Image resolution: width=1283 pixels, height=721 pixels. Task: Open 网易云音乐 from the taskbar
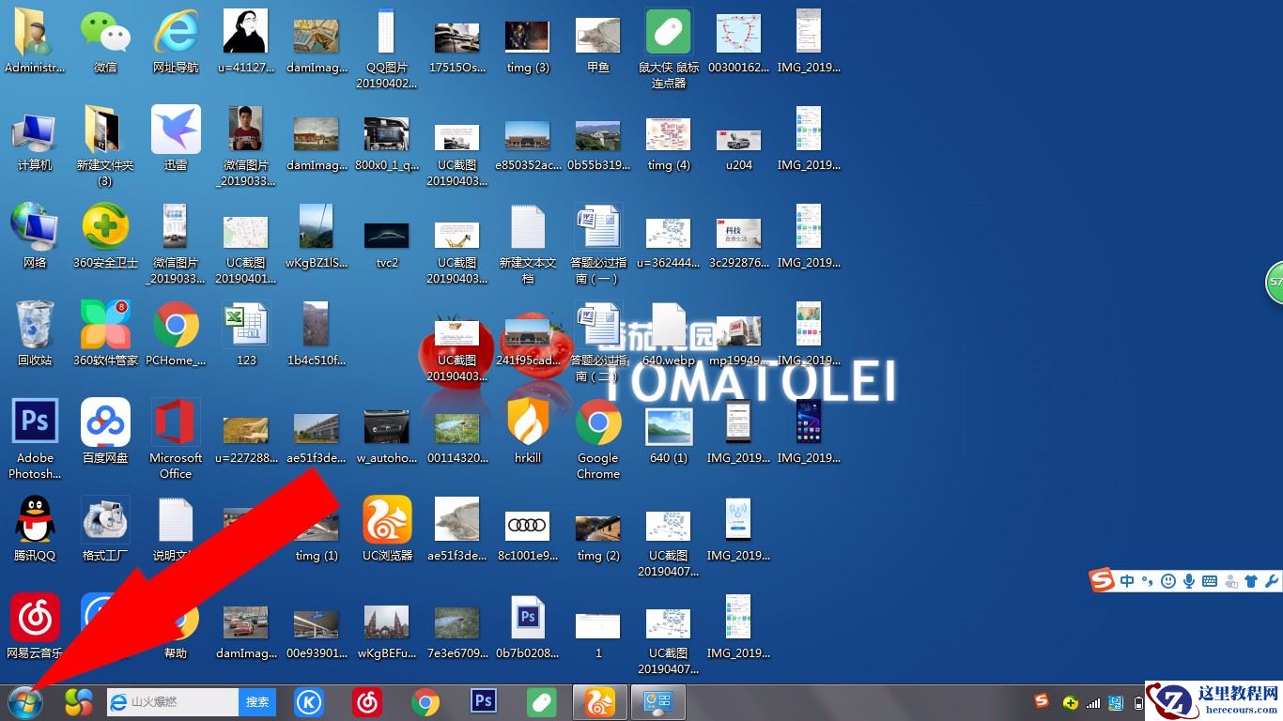pos(366,701)
